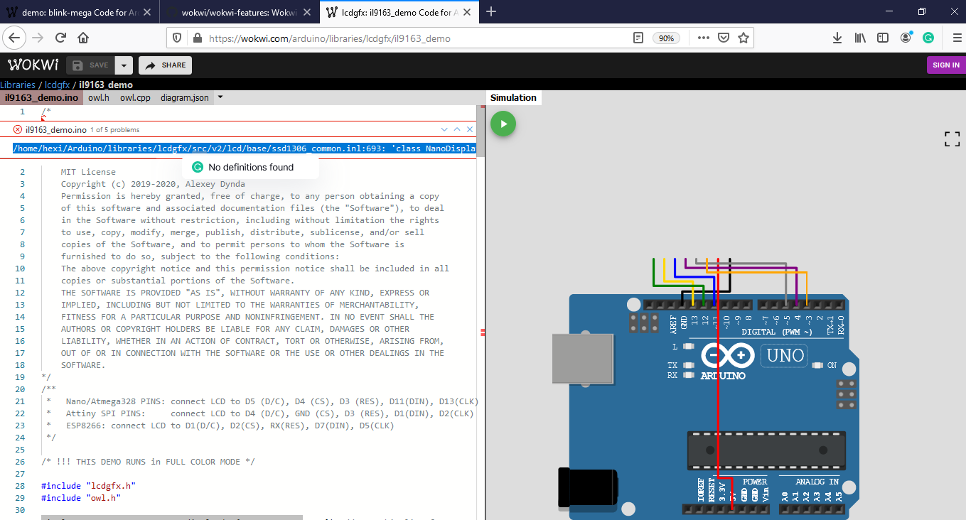
Task: Switch to the owl.h file tab
Action: click(99, 97)
